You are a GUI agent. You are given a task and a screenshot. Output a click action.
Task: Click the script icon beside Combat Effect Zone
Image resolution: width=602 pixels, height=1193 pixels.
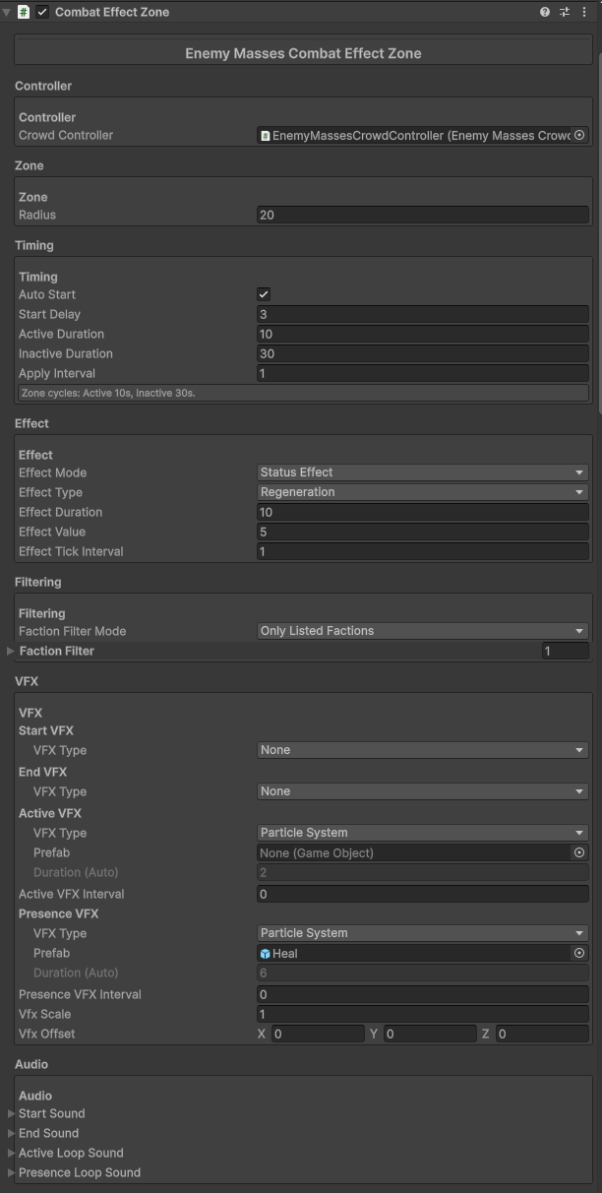pyautogui.click(x=24, y=12)
